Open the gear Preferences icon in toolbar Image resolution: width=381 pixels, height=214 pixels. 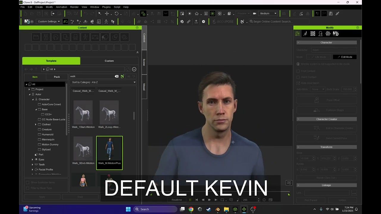(x=204, y=21)
